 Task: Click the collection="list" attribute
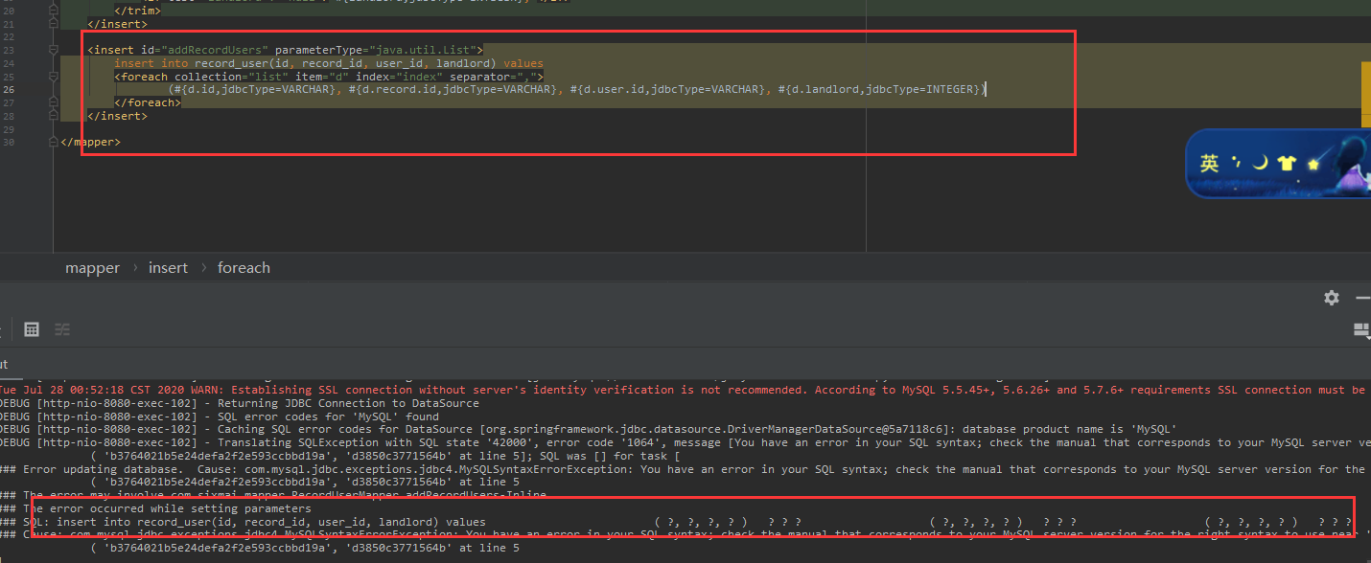pyautogui.click(x=231, y=77)
